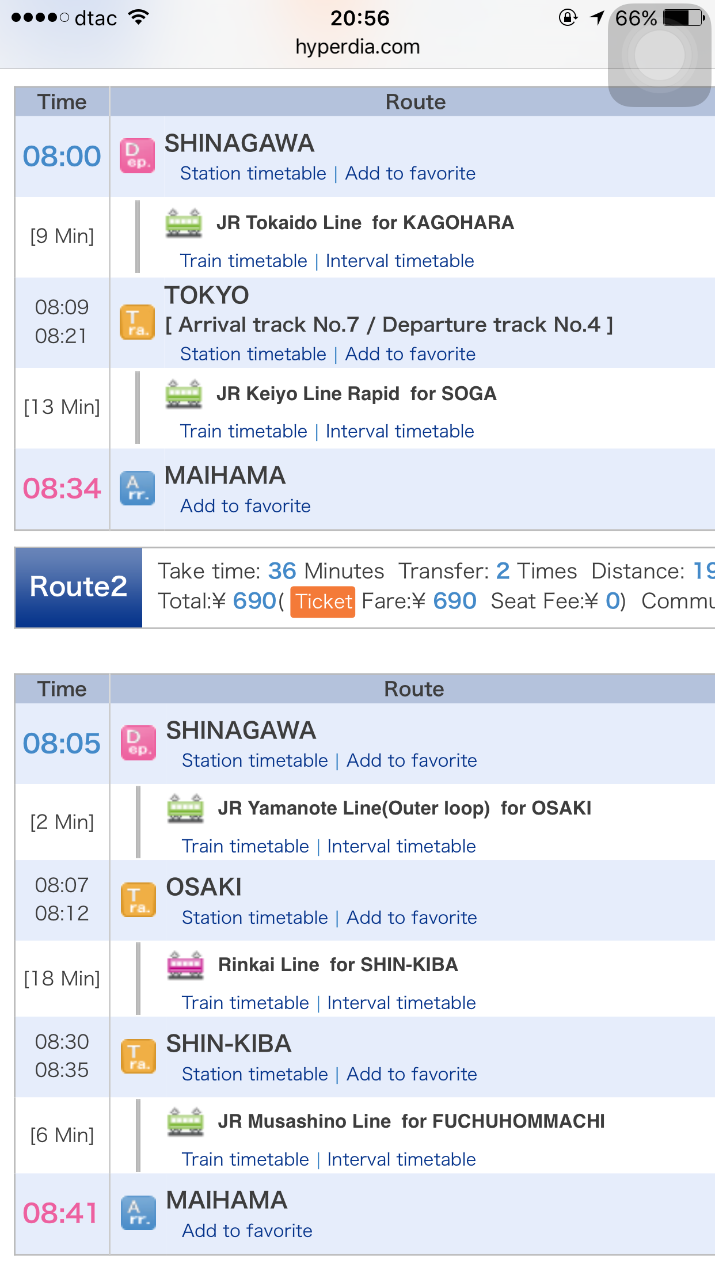Tap the orange Ticket button in Route2
This screenshot has width=715, height=1271.
click(323, 602)
